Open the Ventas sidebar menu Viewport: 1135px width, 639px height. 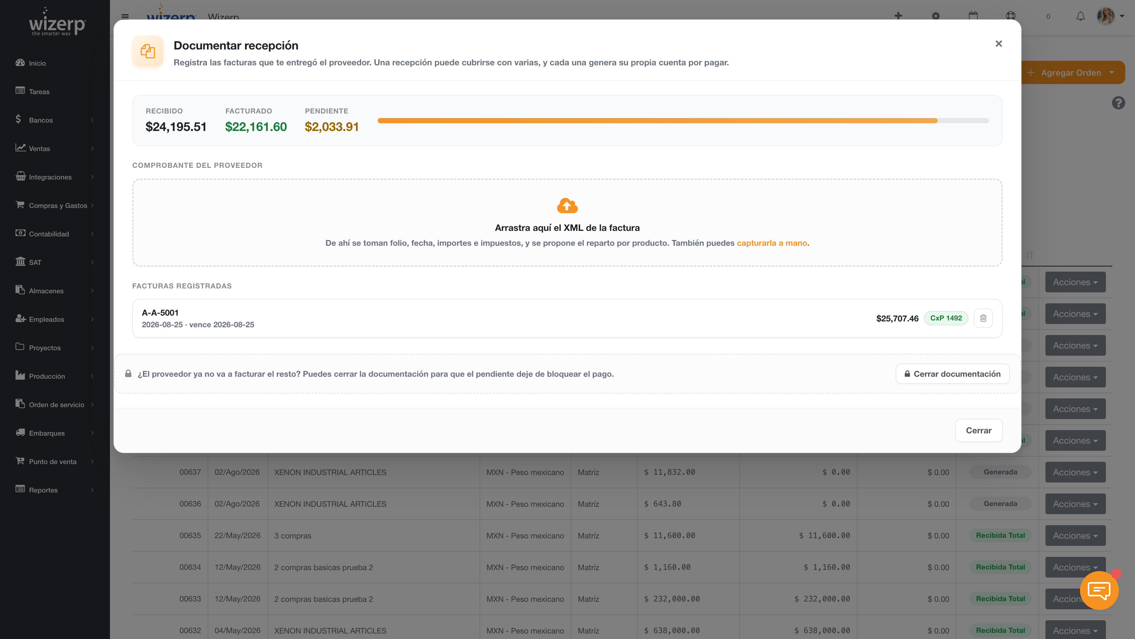(x=55, y=148)
